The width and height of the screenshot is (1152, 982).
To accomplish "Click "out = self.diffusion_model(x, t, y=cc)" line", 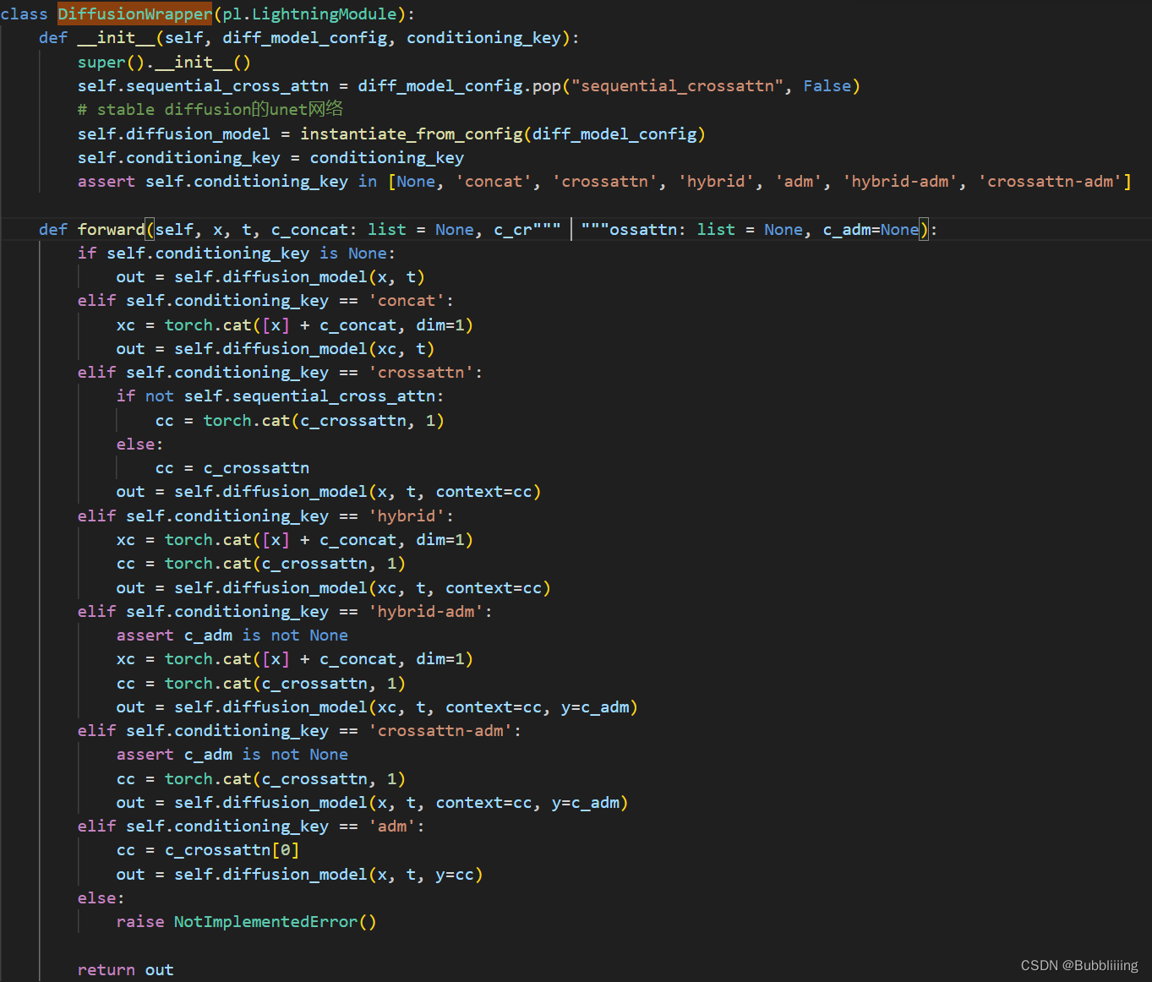I will click(300, 875).
